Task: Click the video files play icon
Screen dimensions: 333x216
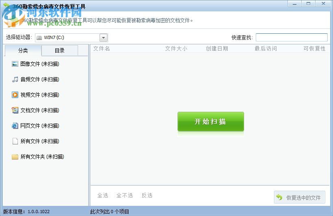Action: (x=15, y=95)
